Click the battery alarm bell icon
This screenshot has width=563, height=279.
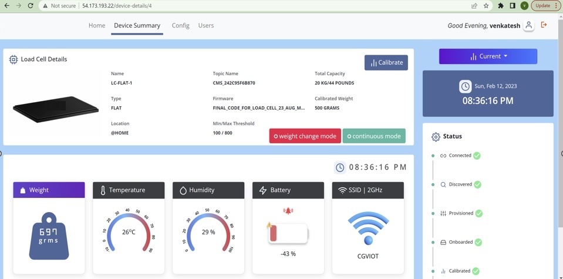pyautogui.click(x=288, y=211)
